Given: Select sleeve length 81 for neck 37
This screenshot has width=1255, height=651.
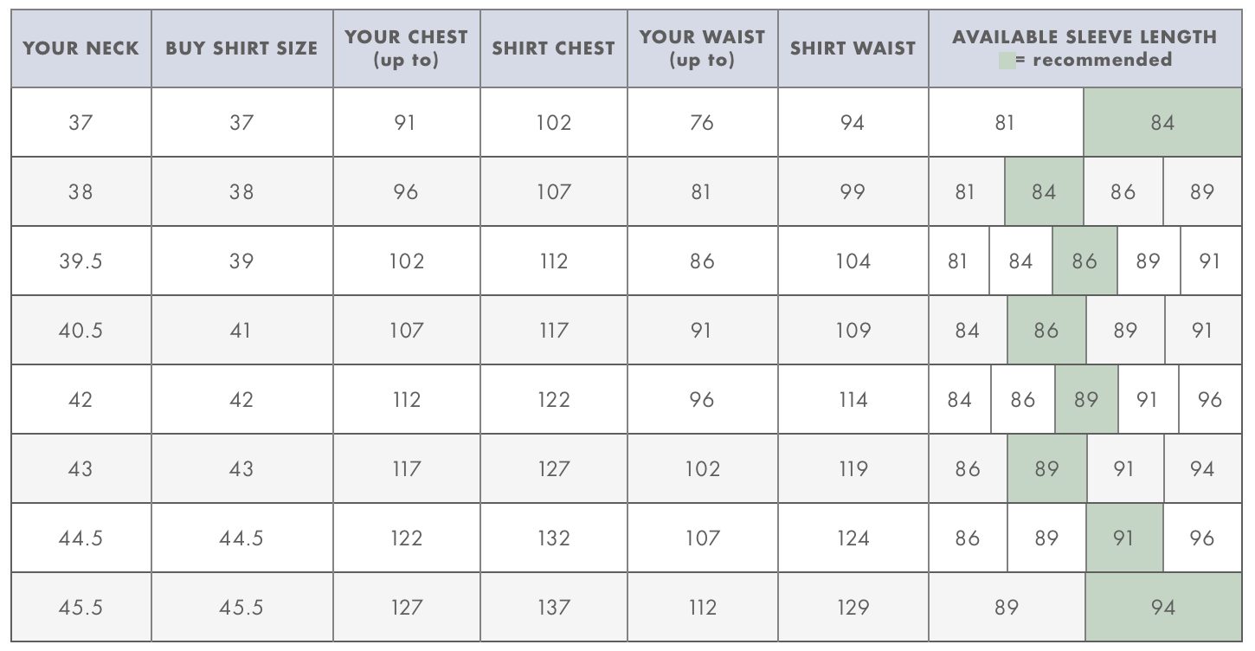Looking at the screenshot, I should click(x=1006, y=122).
